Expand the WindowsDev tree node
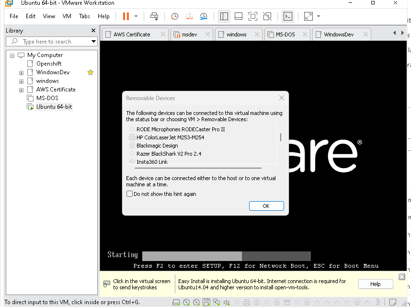This screenshot has width=411, height=307. click(x=21, y=73)
